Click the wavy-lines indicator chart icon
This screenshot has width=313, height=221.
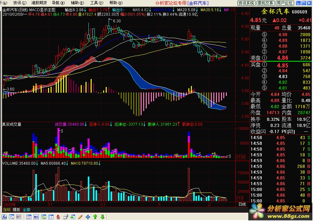point(29,217)
